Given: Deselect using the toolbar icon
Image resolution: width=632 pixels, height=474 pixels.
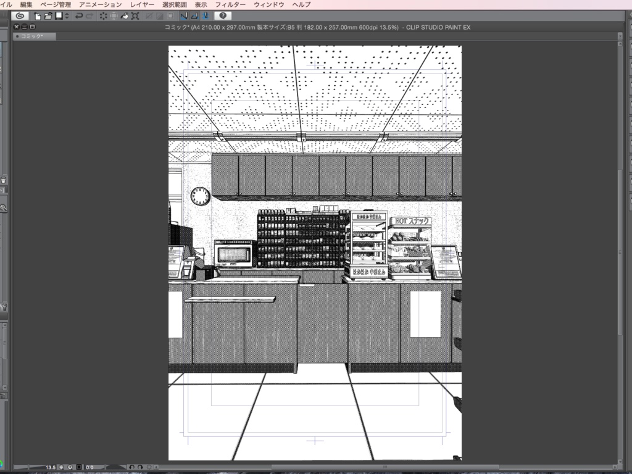Looking at the screenshot, I should tap(149, 16).
